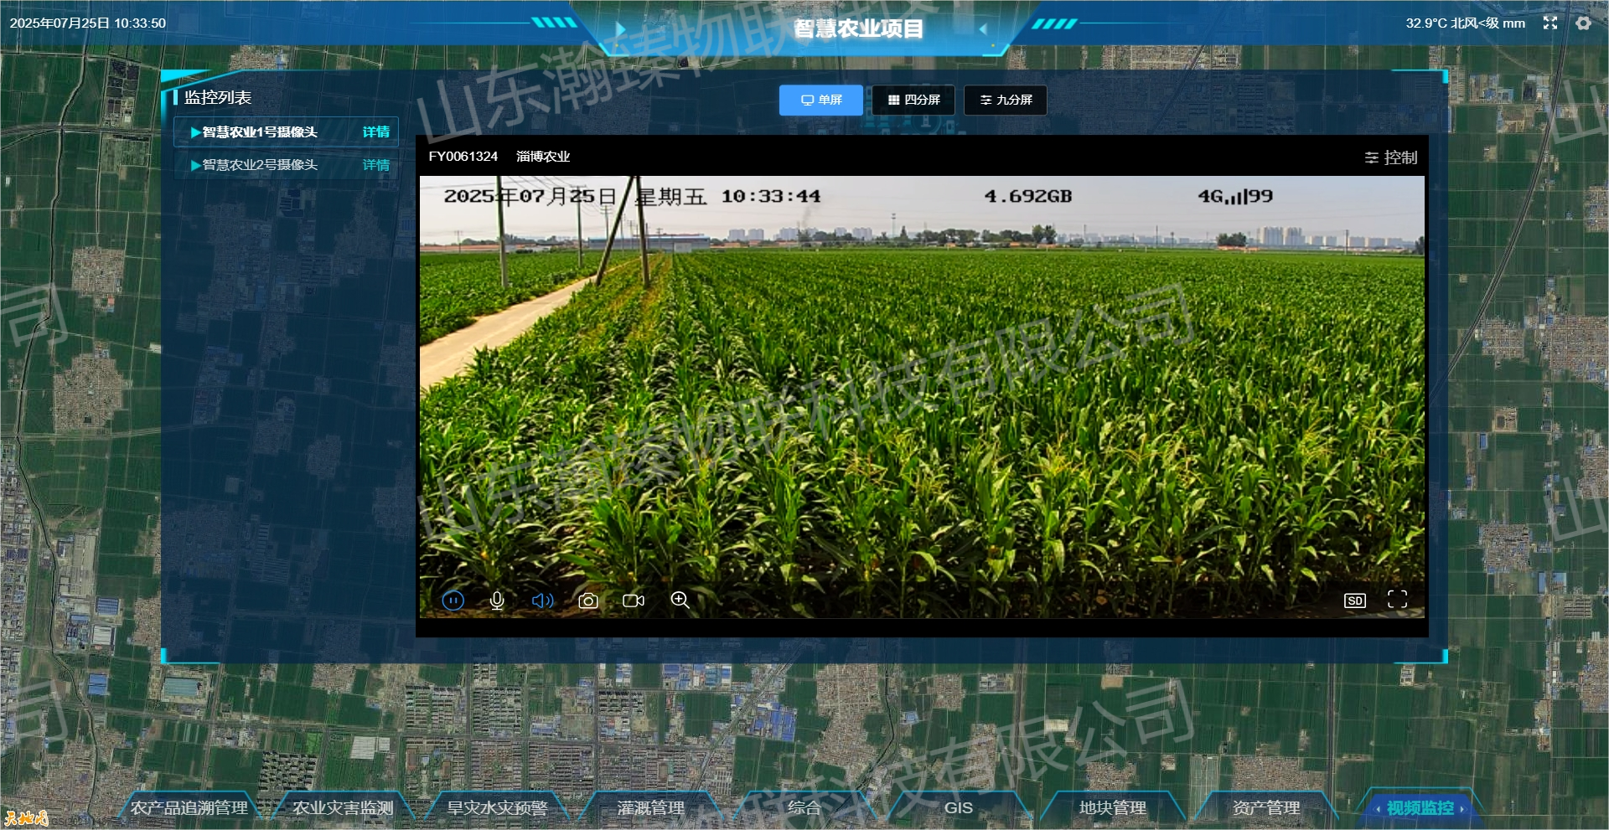Take a snapshot with camera icon

(588, 601)
